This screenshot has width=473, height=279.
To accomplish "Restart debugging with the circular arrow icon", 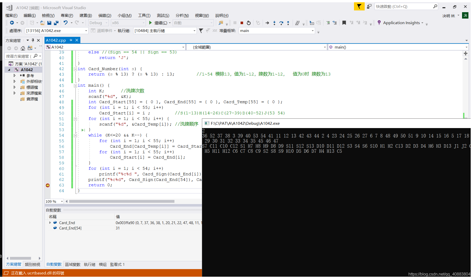I will pyautogui.click(x=249, y=23).
